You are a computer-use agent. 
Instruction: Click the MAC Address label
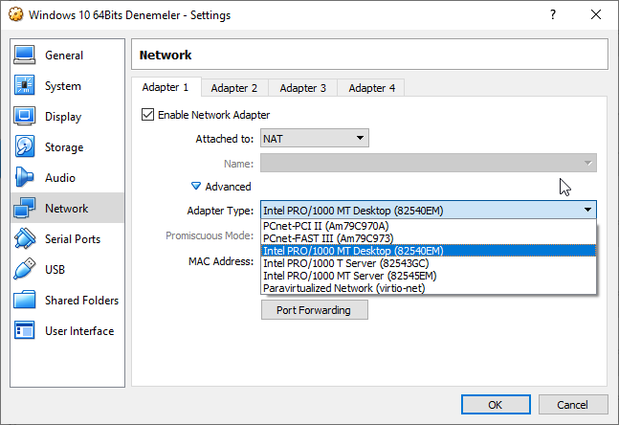221,261
